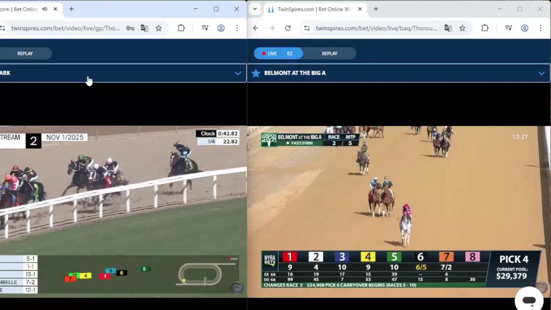The width and height of the screenshot is (551, 310).
Task: Maximize the right browser window
Action: click(x=520, y=9)
